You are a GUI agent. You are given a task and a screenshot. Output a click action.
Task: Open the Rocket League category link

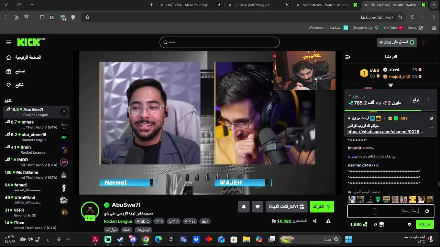click(x=118, y=221)
